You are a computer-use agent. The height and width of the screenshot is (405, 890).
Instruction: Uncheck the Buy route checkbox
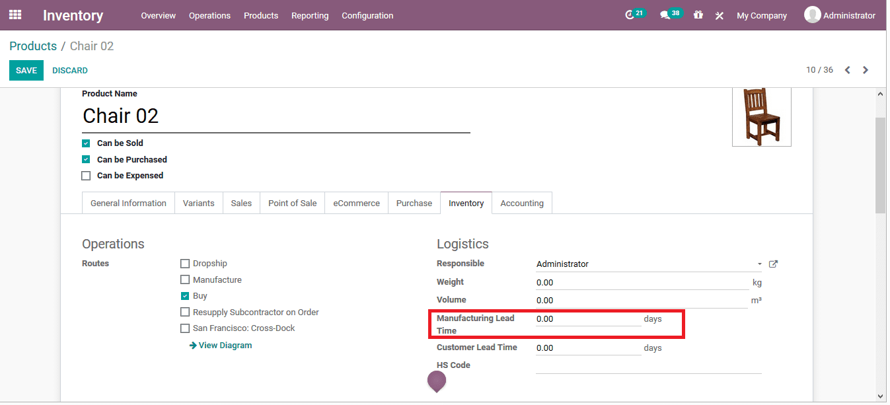[x=185, y=296]
